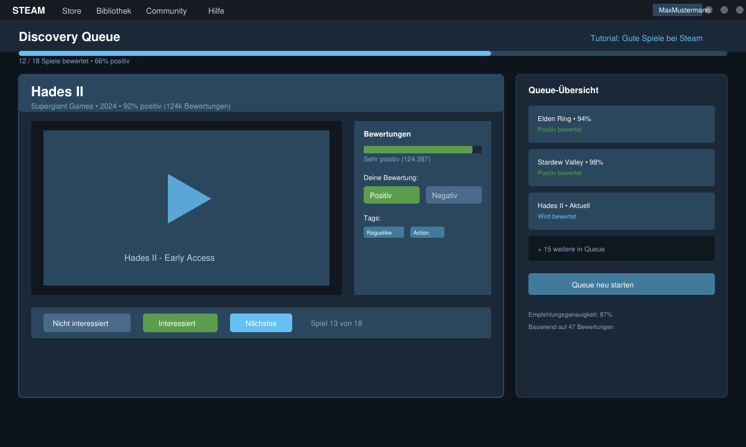
Task: Select the Hades II Aktuell queue entry
Action: (622, 211)
